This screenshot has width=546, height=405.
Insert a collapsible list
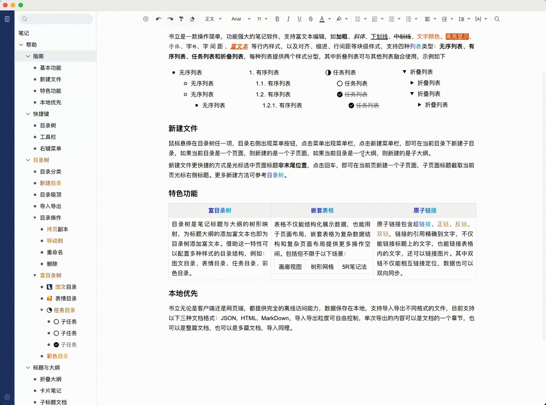(x=408, y=19)
